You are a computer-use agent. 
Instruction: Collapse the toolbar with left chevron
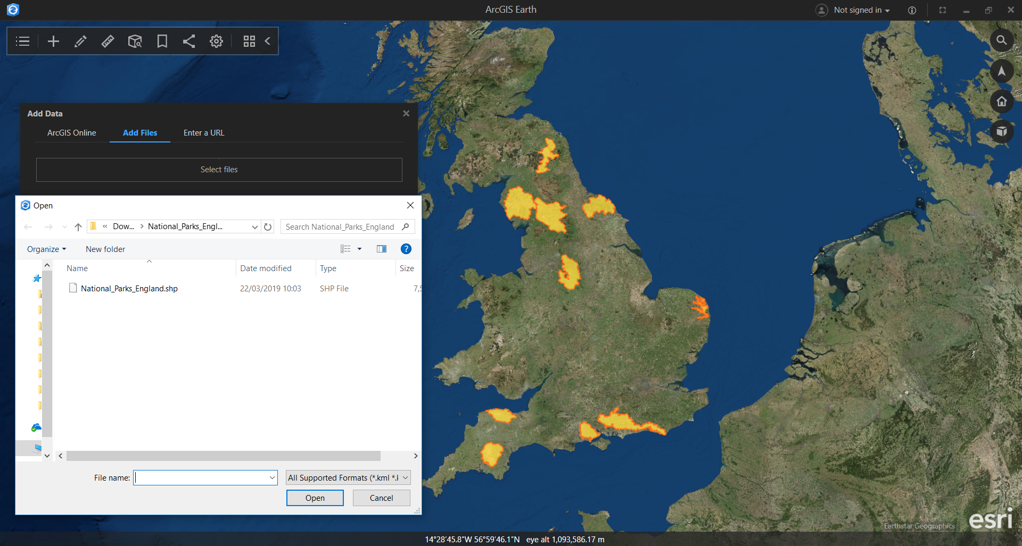[x=268, y=41]
